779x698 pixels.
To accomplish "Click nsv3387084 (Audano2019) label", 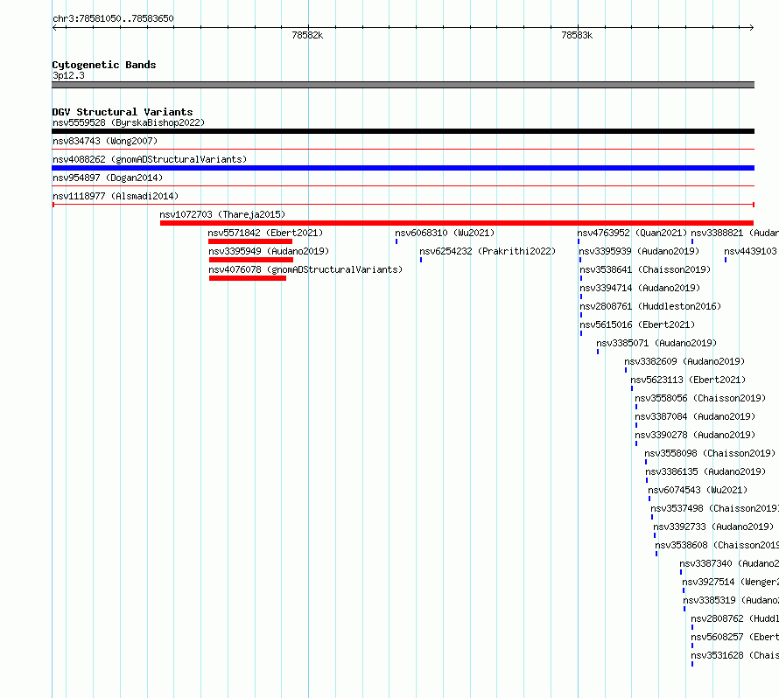I will click(x=695, y=416).
